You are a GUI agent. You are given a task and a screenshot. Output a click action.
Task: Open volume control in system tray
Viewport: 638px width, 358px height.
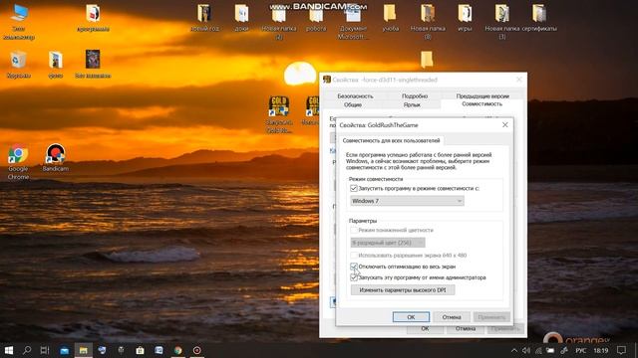[526, 350]
